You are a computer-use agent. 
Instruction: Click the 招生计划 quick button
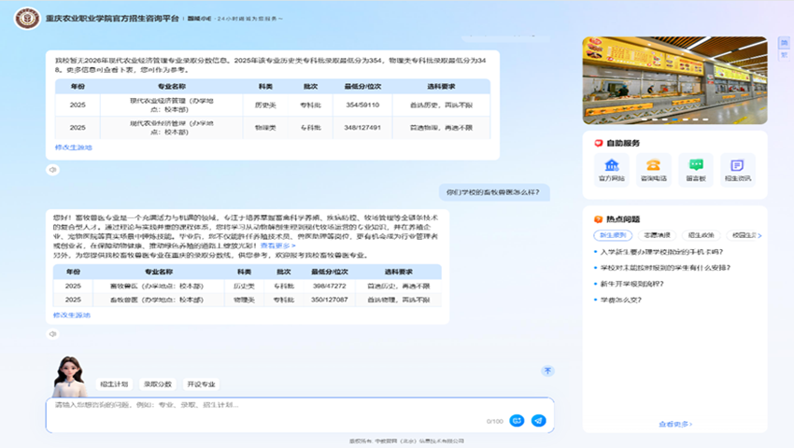coord(113,384)
